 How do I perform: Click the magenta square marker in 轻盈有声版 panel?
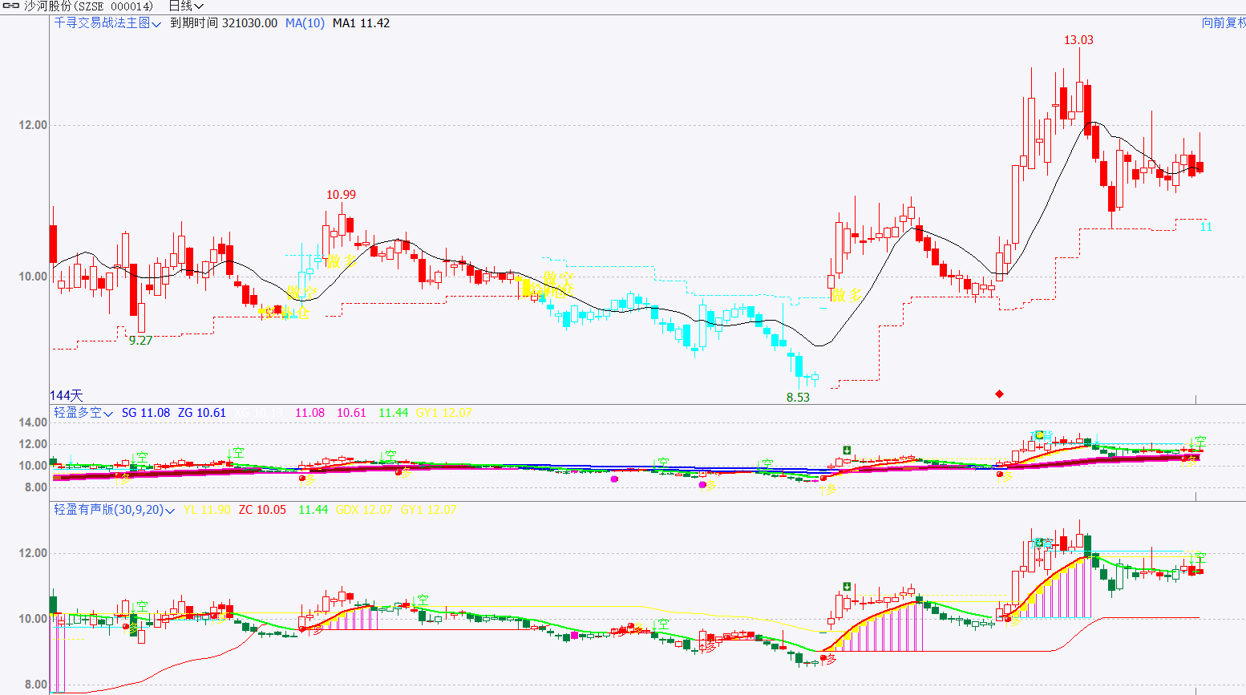click(x=574, y=635)
